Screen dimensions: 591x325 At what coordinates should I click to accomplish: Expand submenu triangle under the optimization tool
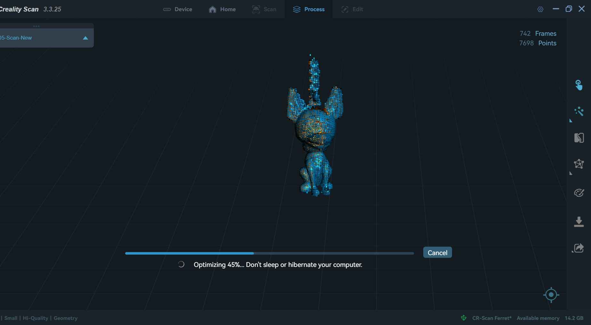click(571, 121)
